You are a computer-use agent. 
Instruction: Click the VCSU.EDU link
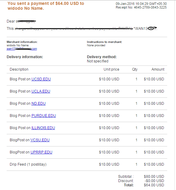point(40,140)
